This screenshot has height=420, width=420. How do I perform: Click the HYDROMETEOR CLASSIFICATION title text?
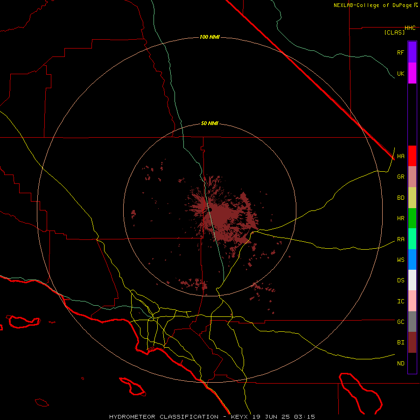tap(164, 417)
